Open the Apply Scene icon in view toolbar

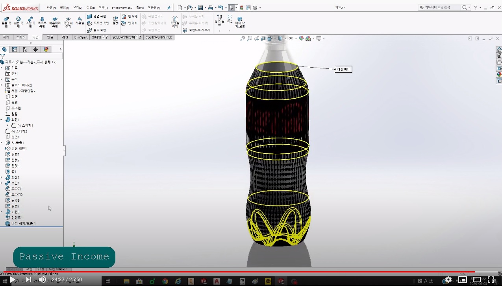point(308,39)
